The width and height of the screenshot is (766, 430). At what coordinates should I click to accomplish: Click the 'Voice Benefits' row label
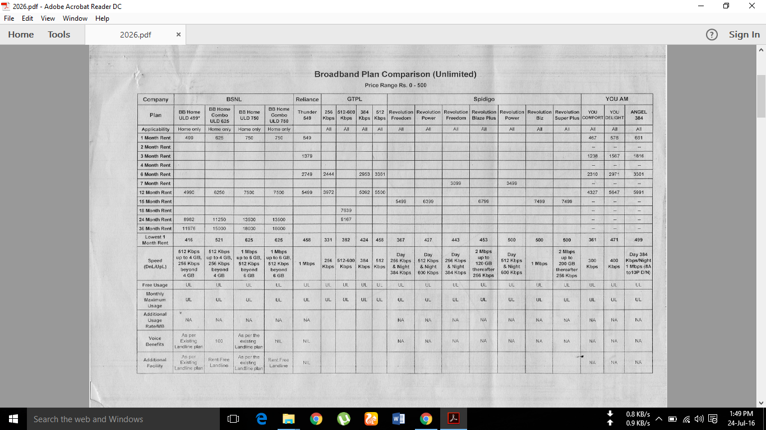coord(155,341)
